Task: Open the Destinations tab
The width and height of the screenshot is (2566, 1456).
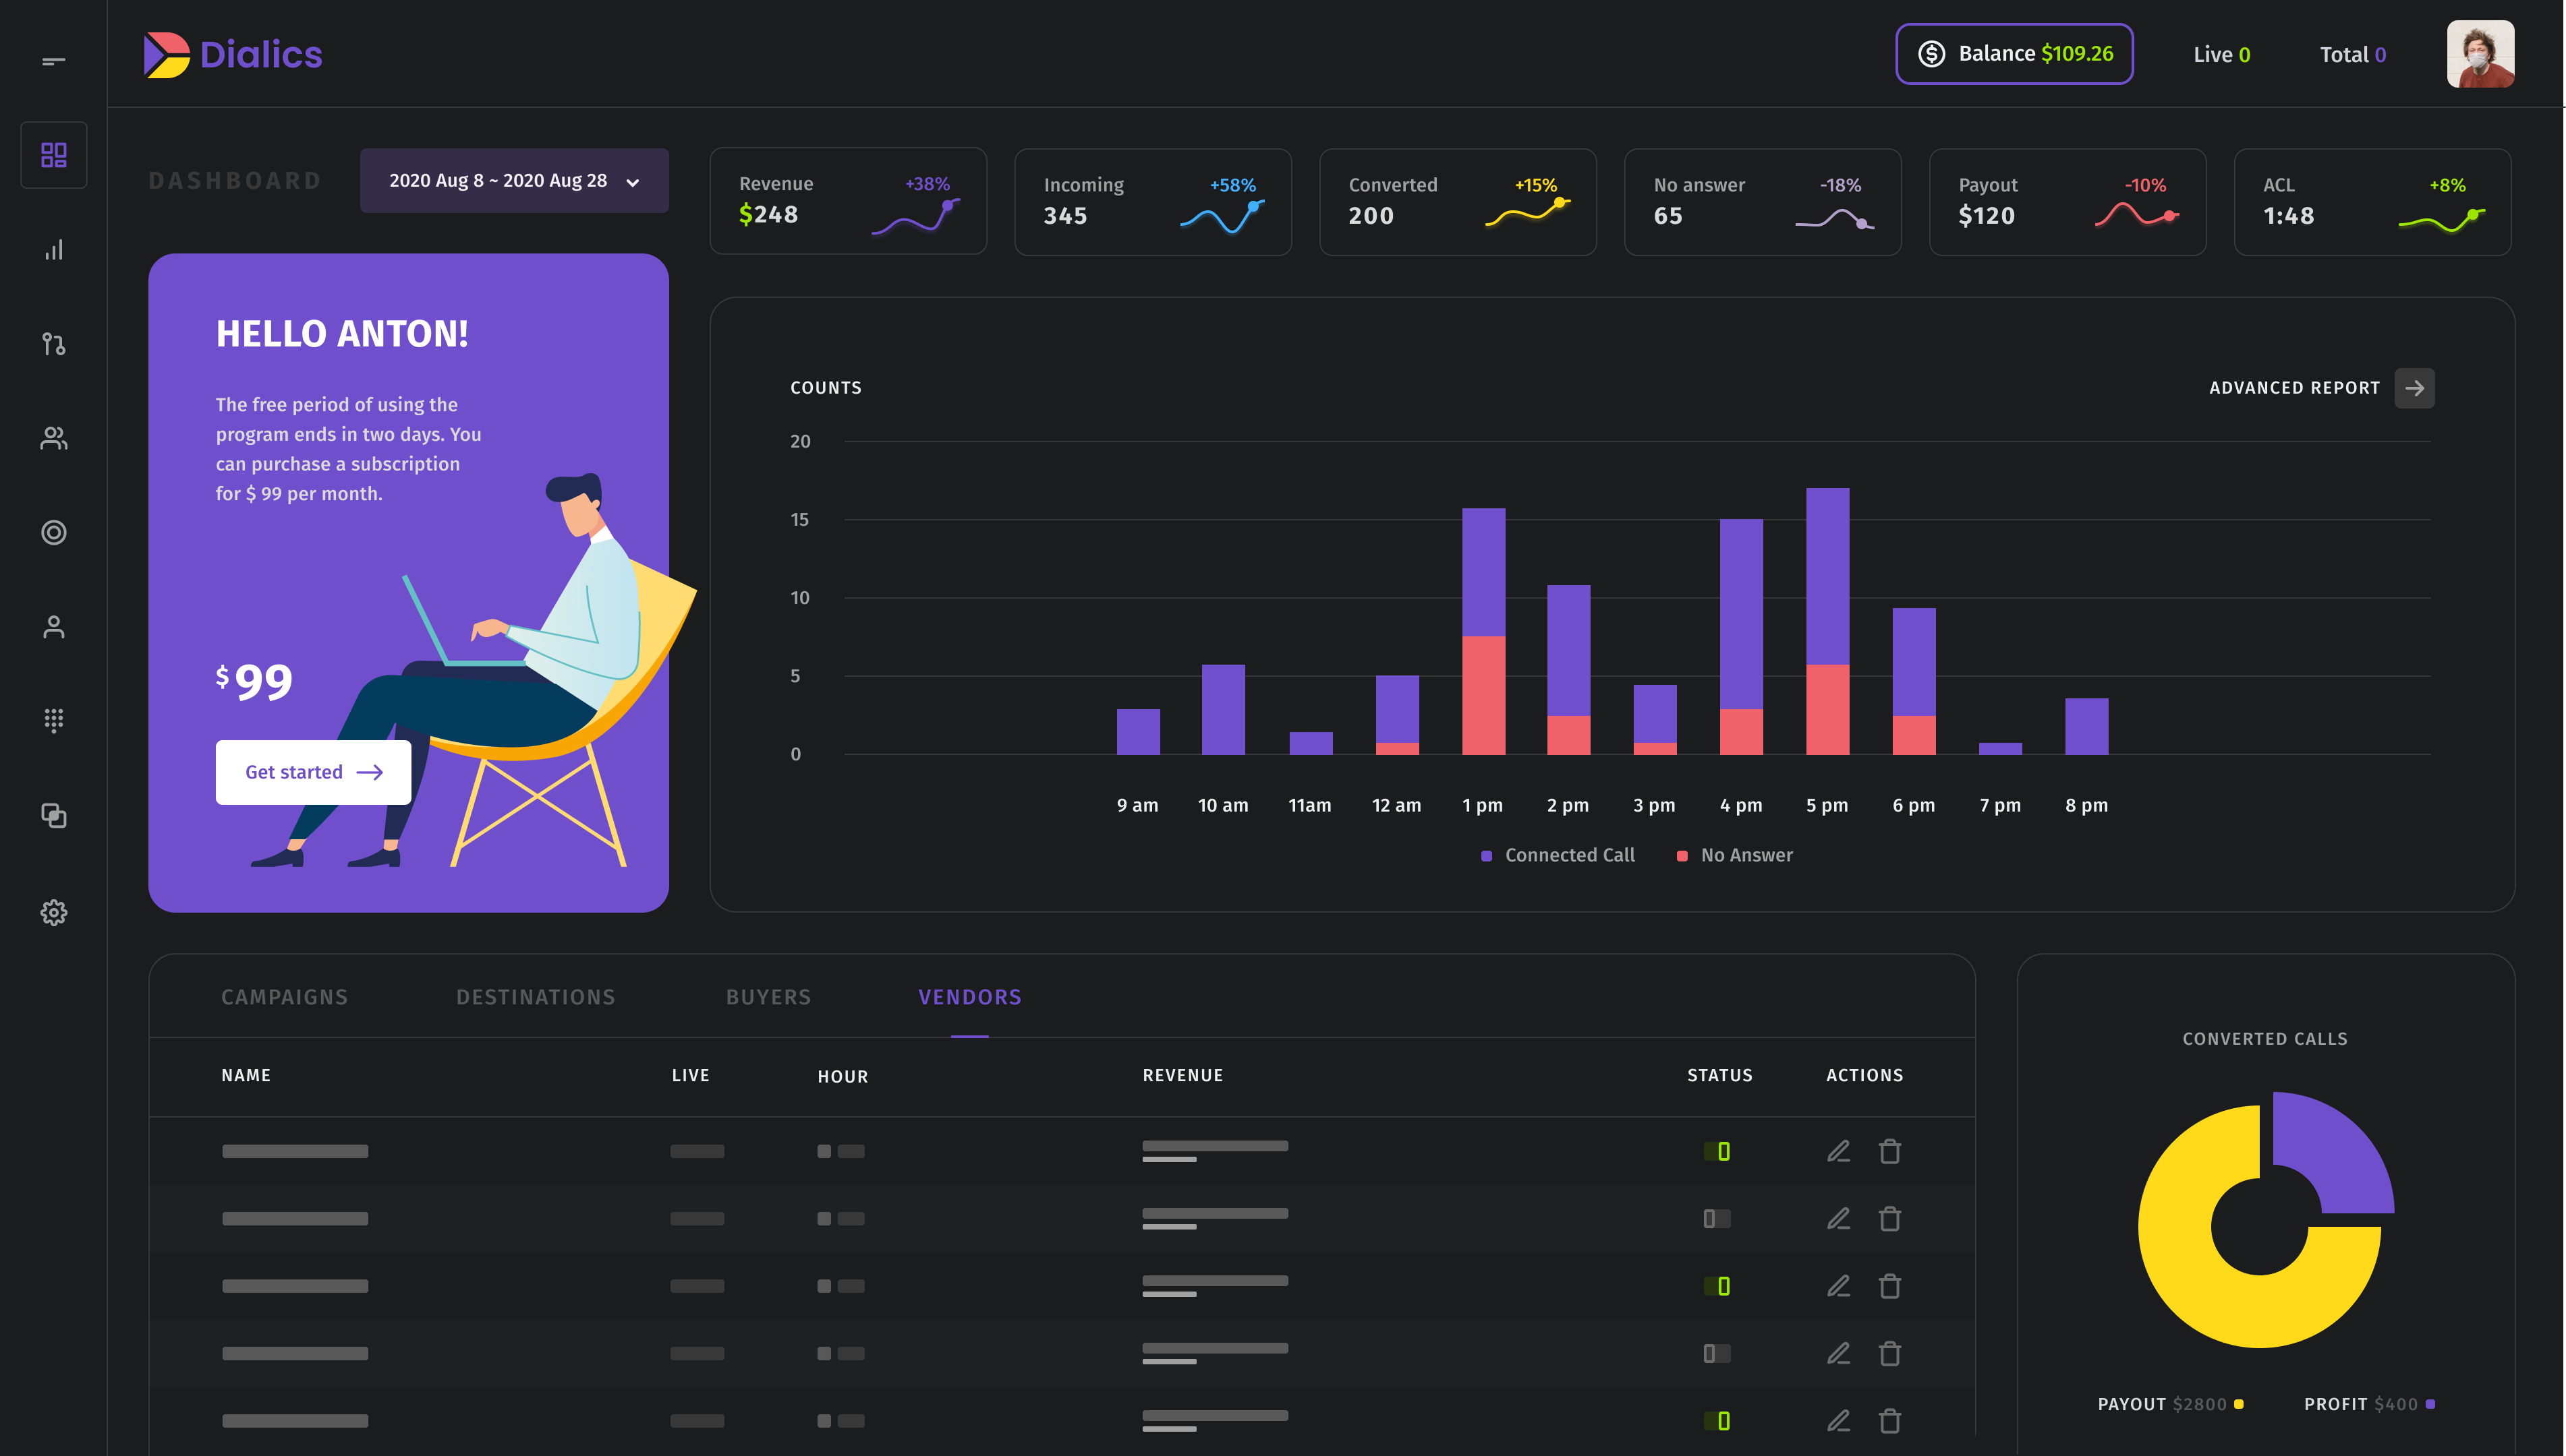Action: point(536,996)
